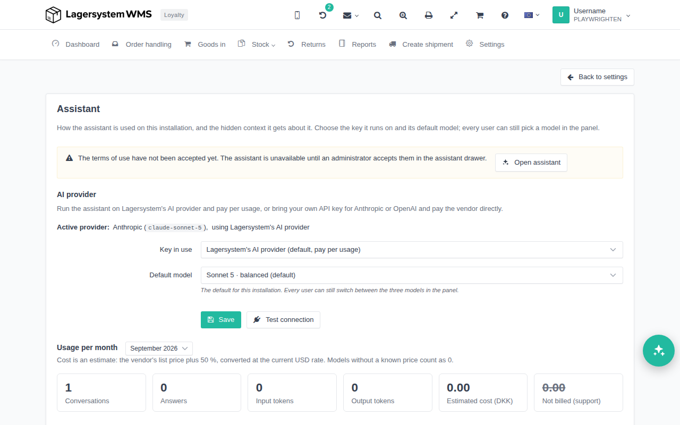Viewport: 680px width, 425px height.
Task: Open the Default model dropdown
Action: click(x=412, y=275)
